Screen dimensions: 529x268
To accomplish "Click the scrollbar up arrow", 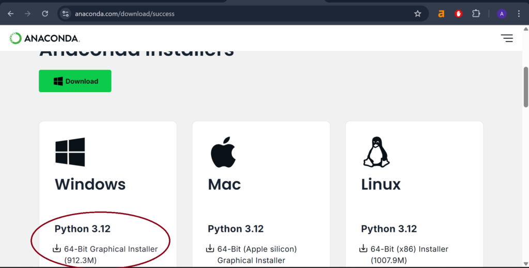I will (526, 29).
